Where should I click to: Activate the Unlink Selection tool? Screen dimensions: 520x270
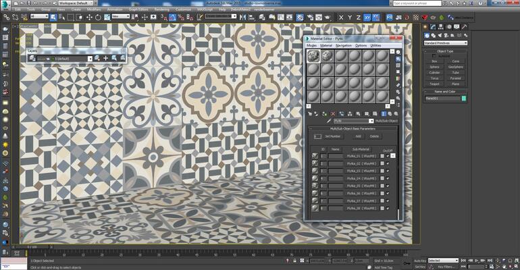point(16,18)
